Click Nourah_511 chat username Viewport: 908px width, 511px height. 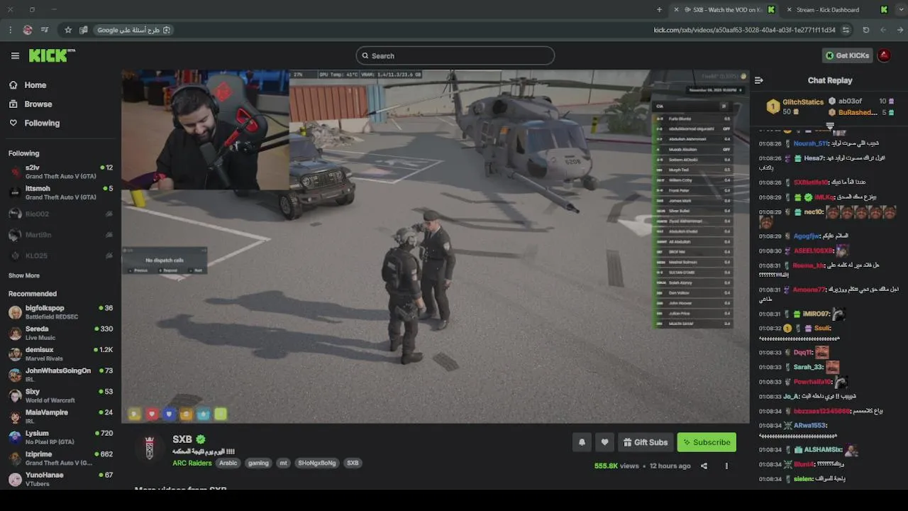click(811, 143)
